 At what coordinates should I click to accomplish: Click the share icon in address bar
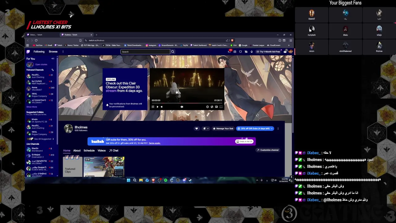click(227, 40)
